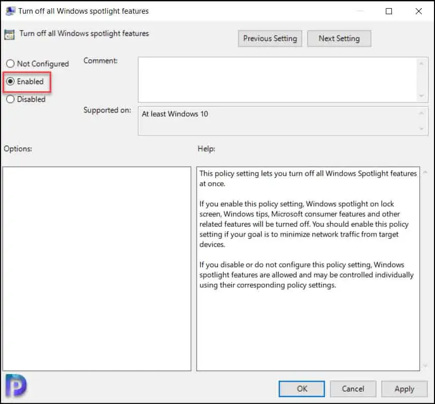The height and width of the screenshot is (404, 435).
Task: Close the policy dialog window
Action: tap(419, 11)
